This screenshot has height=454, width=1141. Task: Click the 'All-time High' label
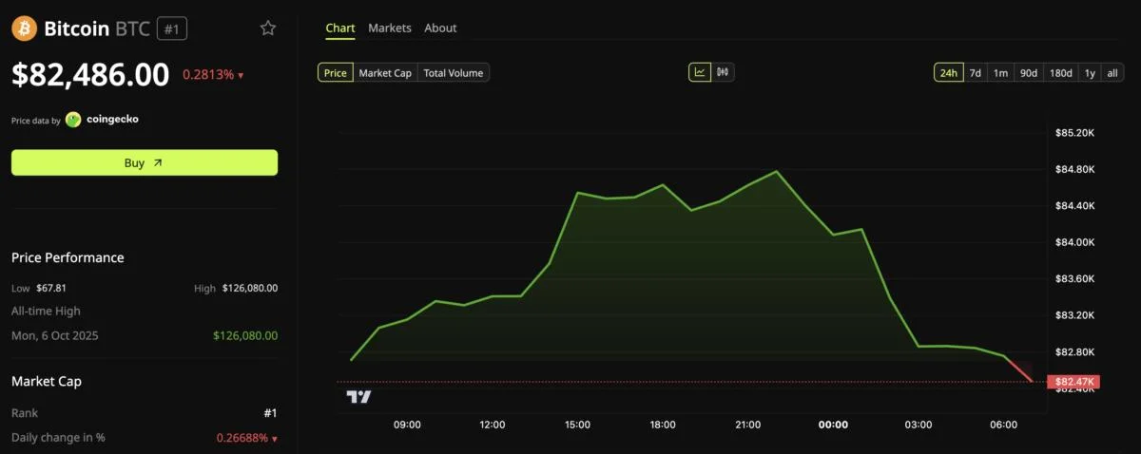pyautogui.click(x=46, y=311)
